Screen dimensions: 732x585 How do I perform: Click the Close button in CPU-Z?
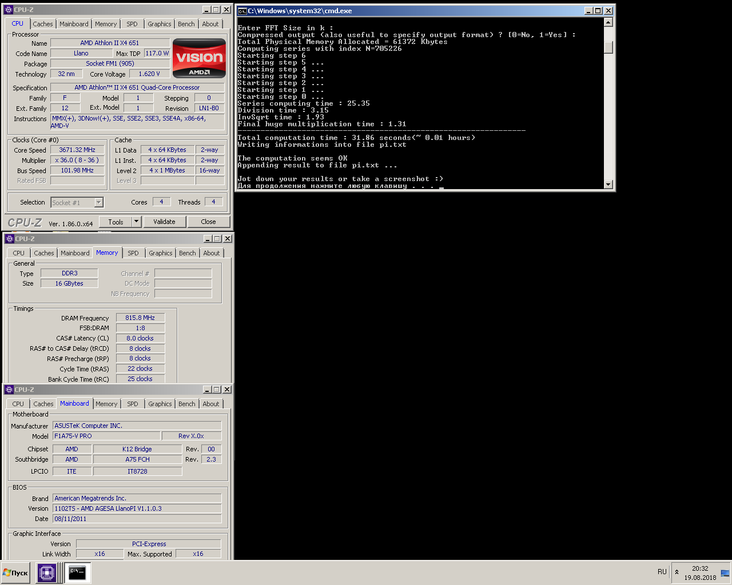point(208,222)
